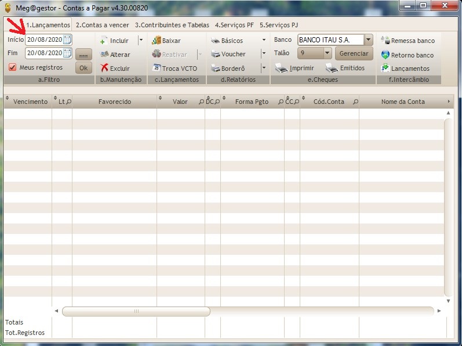Expand the Talão number dropdown
Viewport: 462px width, 346px height.
pos(327,53)
